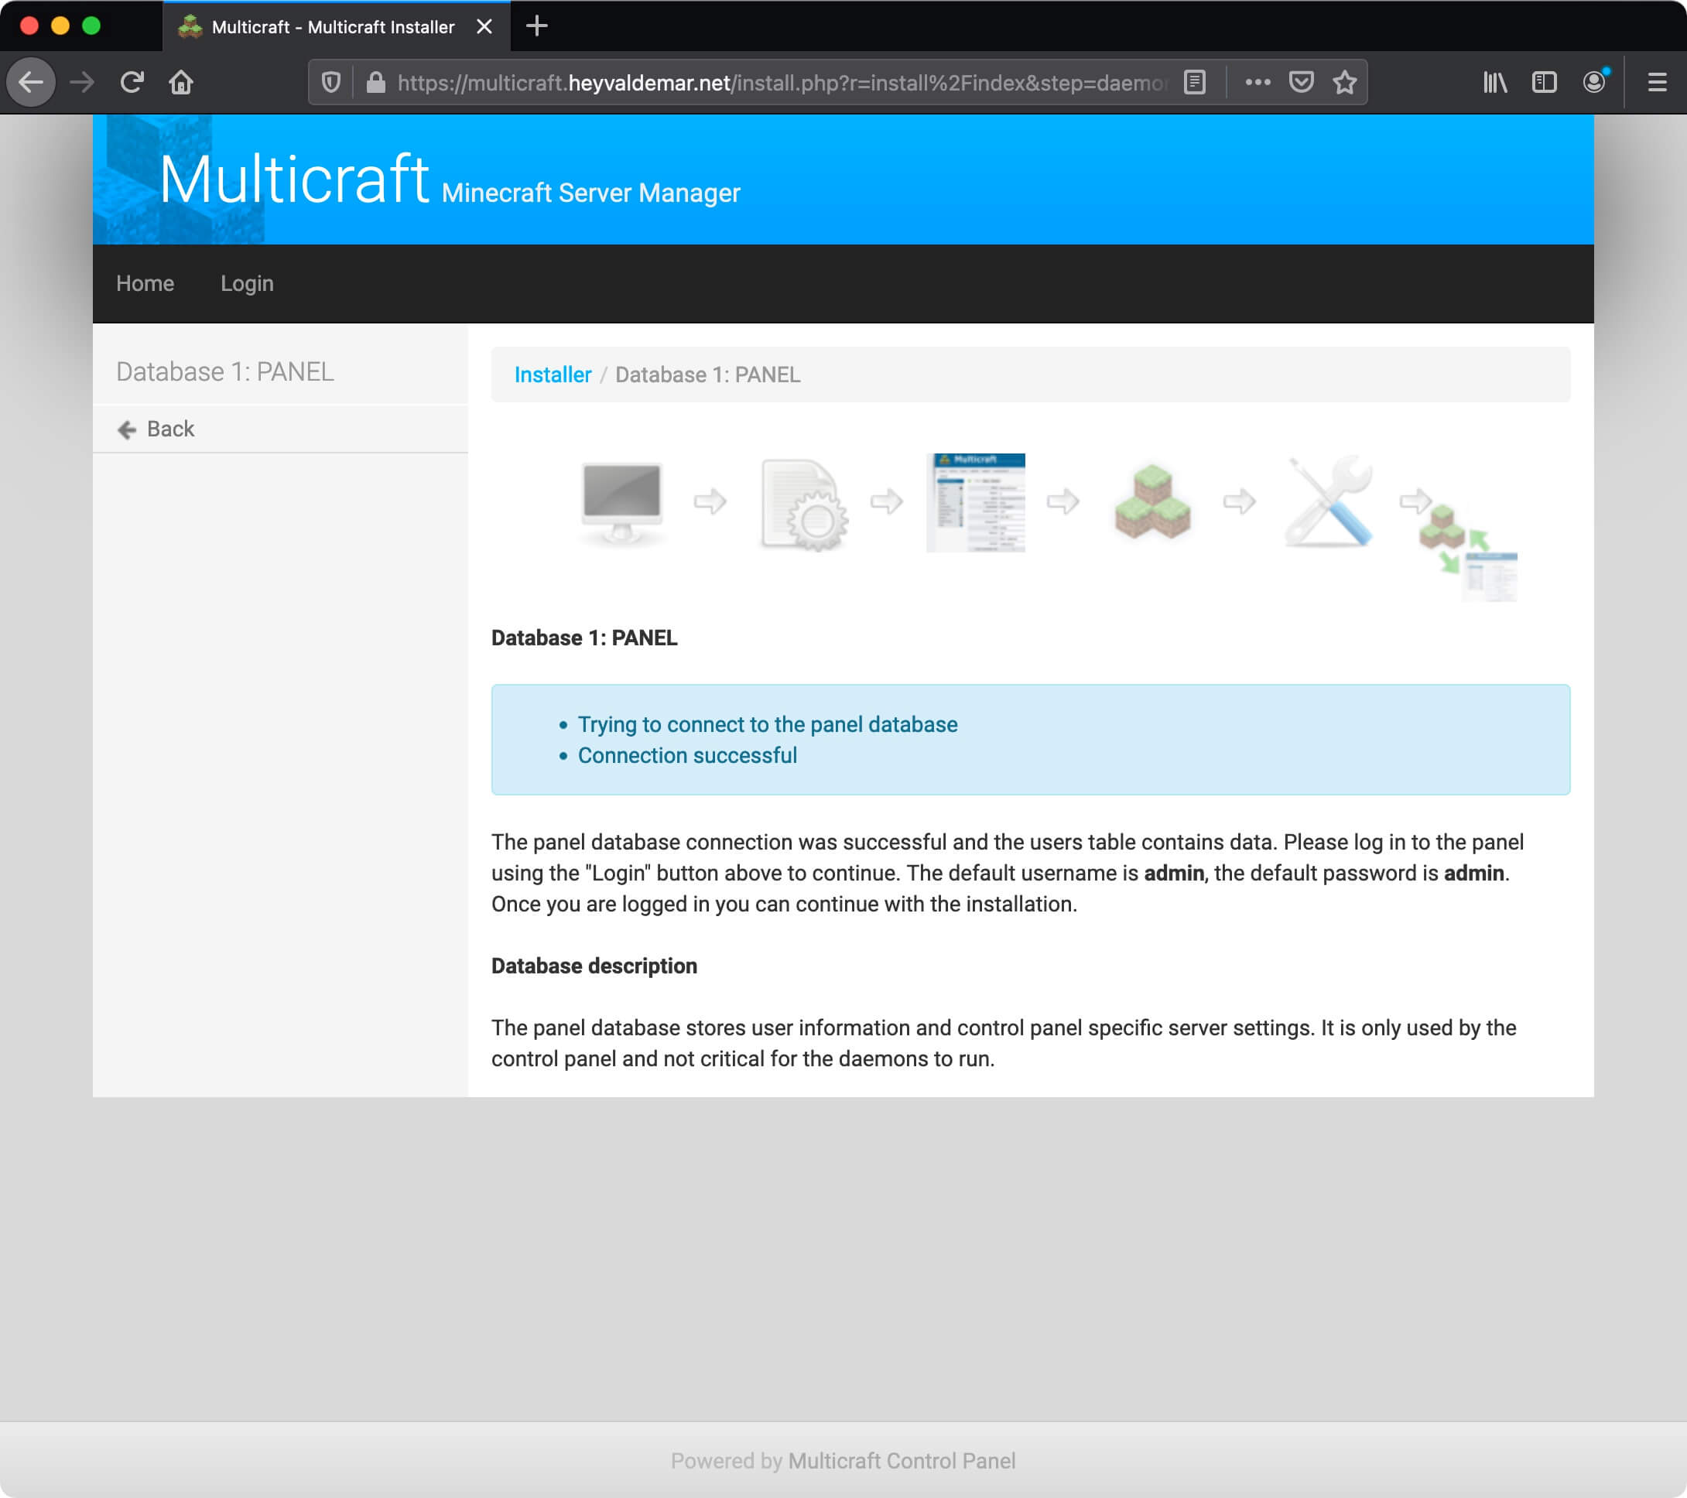Click the address bar URL field

click(782, 83)
